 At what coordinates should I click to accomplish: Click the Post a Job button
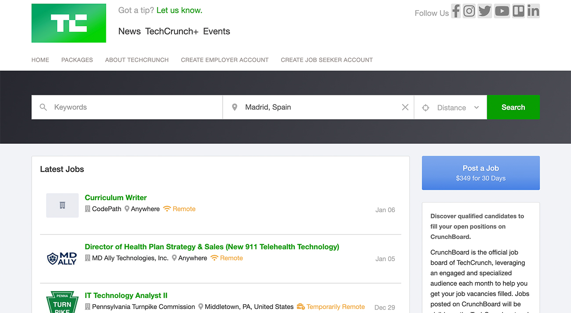[481, 173]
